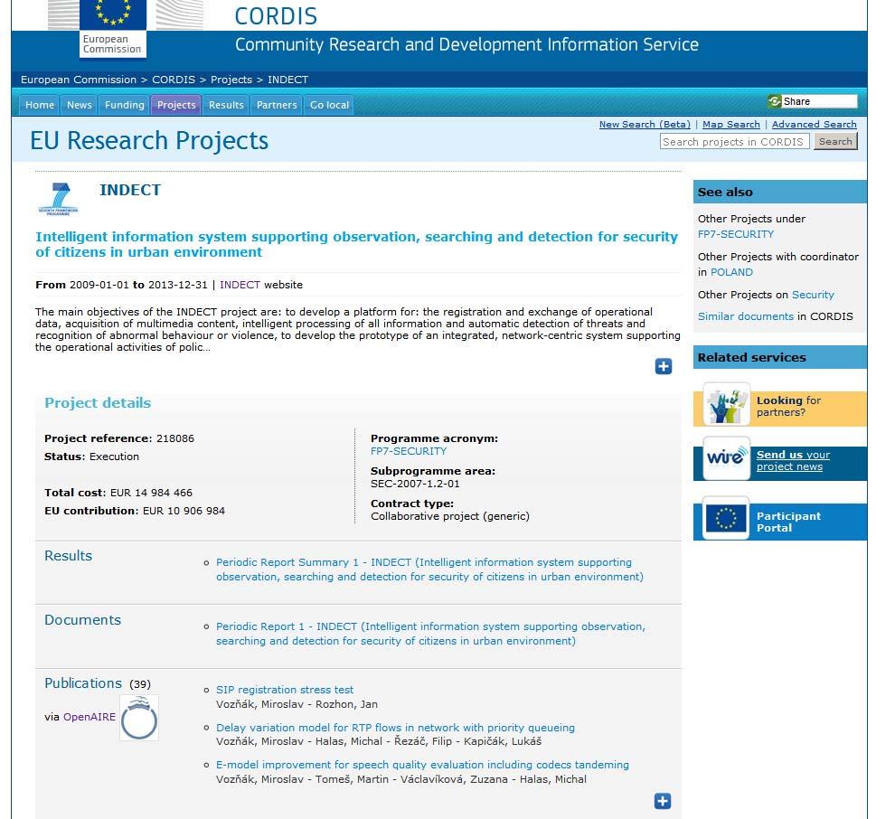Open the Advanced Search link
876x819 pixels.
pyautogui.click(x=814, y=125)
